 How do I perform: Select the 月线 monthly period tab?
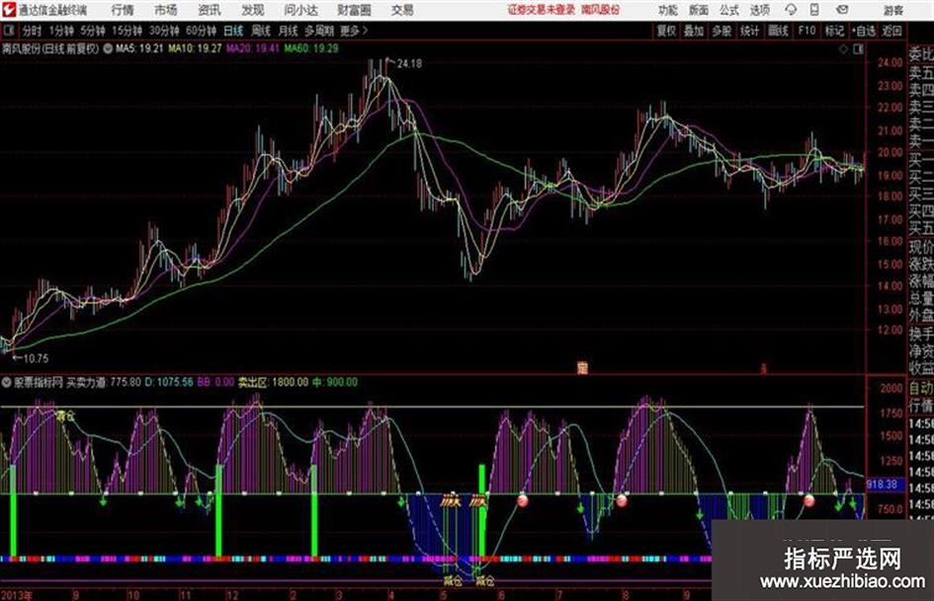point(289,31)
